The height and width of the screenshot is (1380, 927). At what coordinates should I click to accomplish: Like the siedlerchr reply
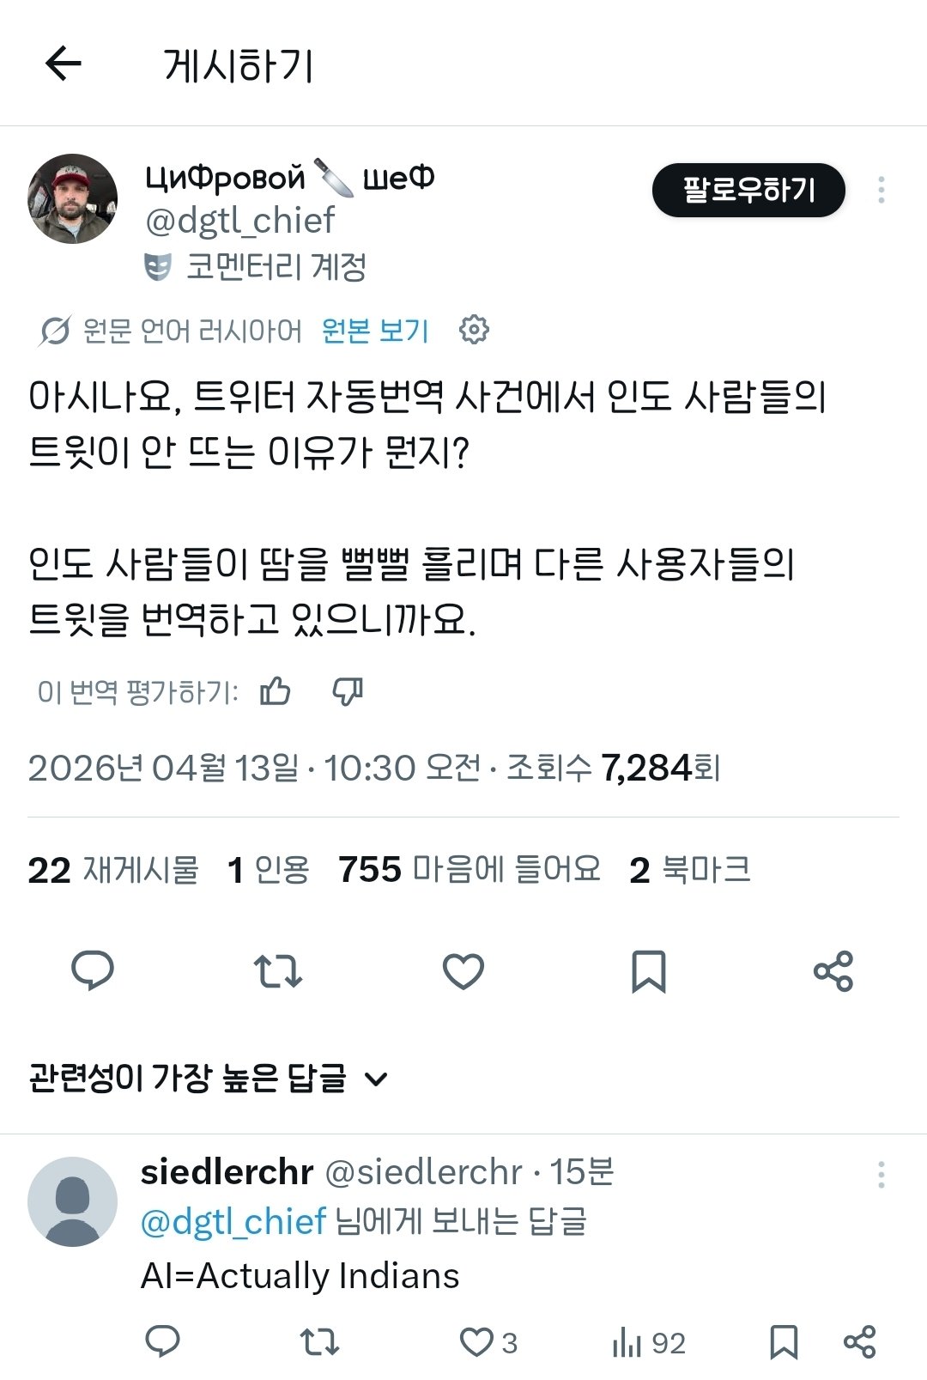click(476, 1342)
